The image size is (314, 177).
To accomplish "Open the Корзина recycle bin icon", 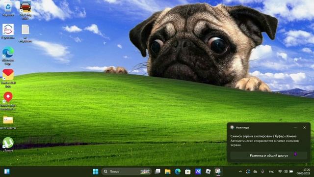I will tap(8, 9).
